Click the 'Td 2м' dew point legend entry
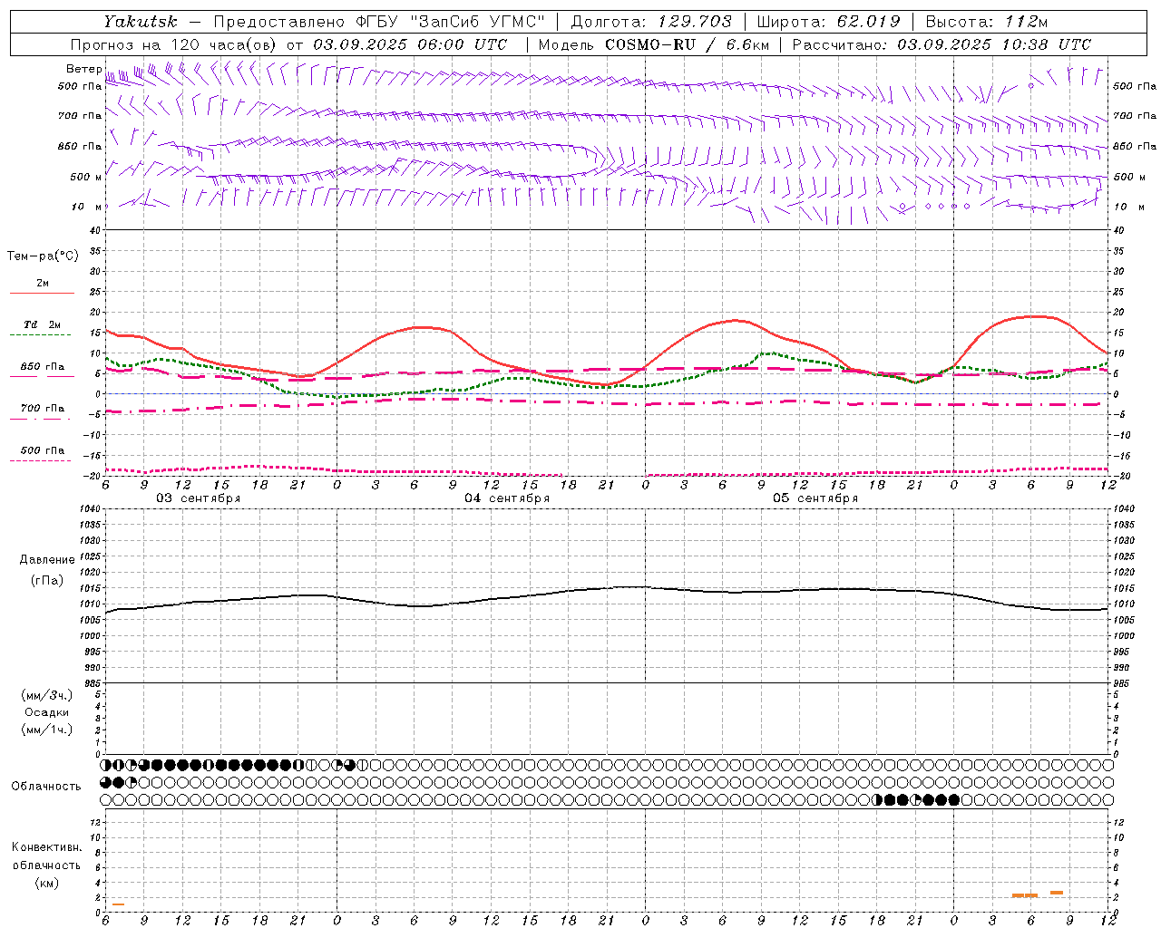Viewport: 1161px width, 928px height. pos(43,324)
